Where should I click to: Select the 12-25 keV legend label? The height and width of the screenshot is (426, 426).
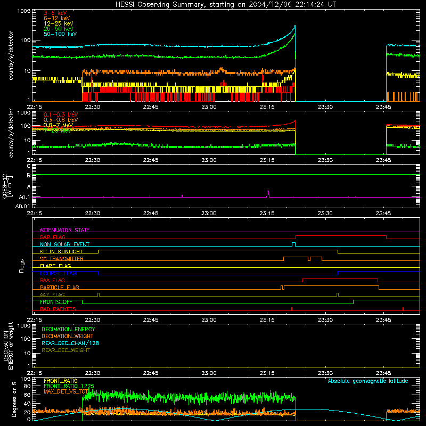[58, 23]
